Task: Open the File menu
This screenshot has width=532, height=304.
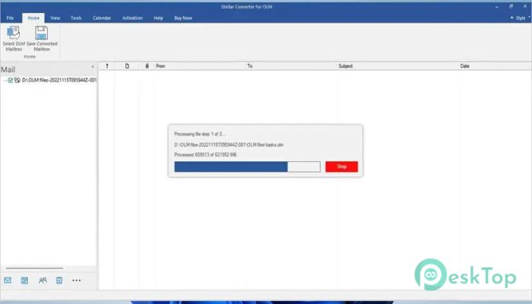Action: click(10, 18)
